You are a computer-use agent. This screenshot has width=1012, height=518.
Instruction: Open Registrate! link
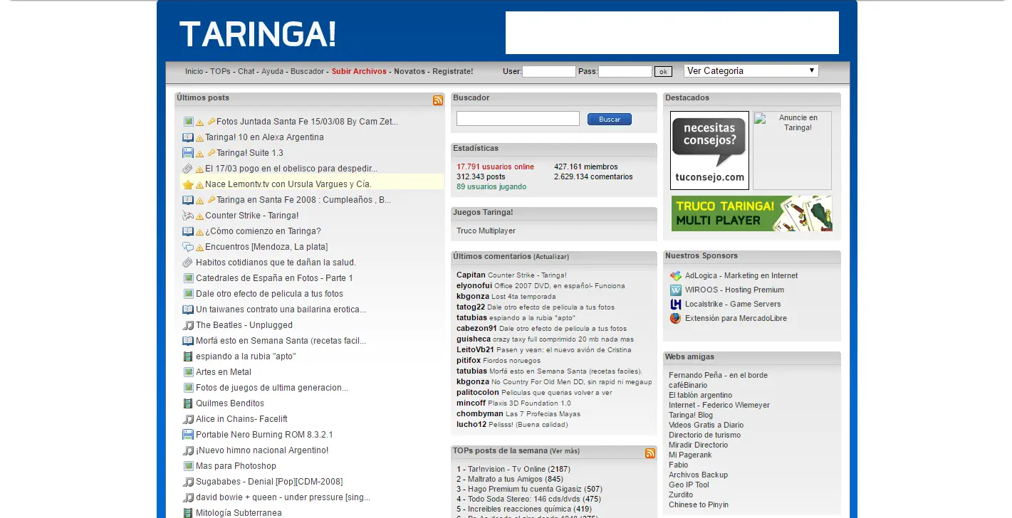(x=453, y=71)
